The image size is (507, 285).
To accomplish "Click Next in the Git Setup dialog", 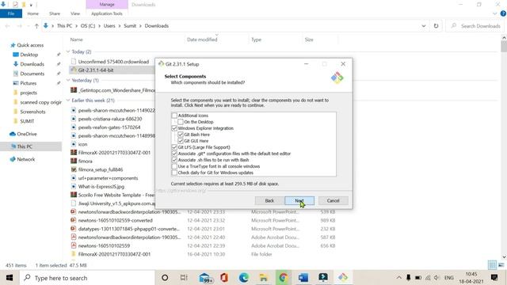I will pos(299,200).
